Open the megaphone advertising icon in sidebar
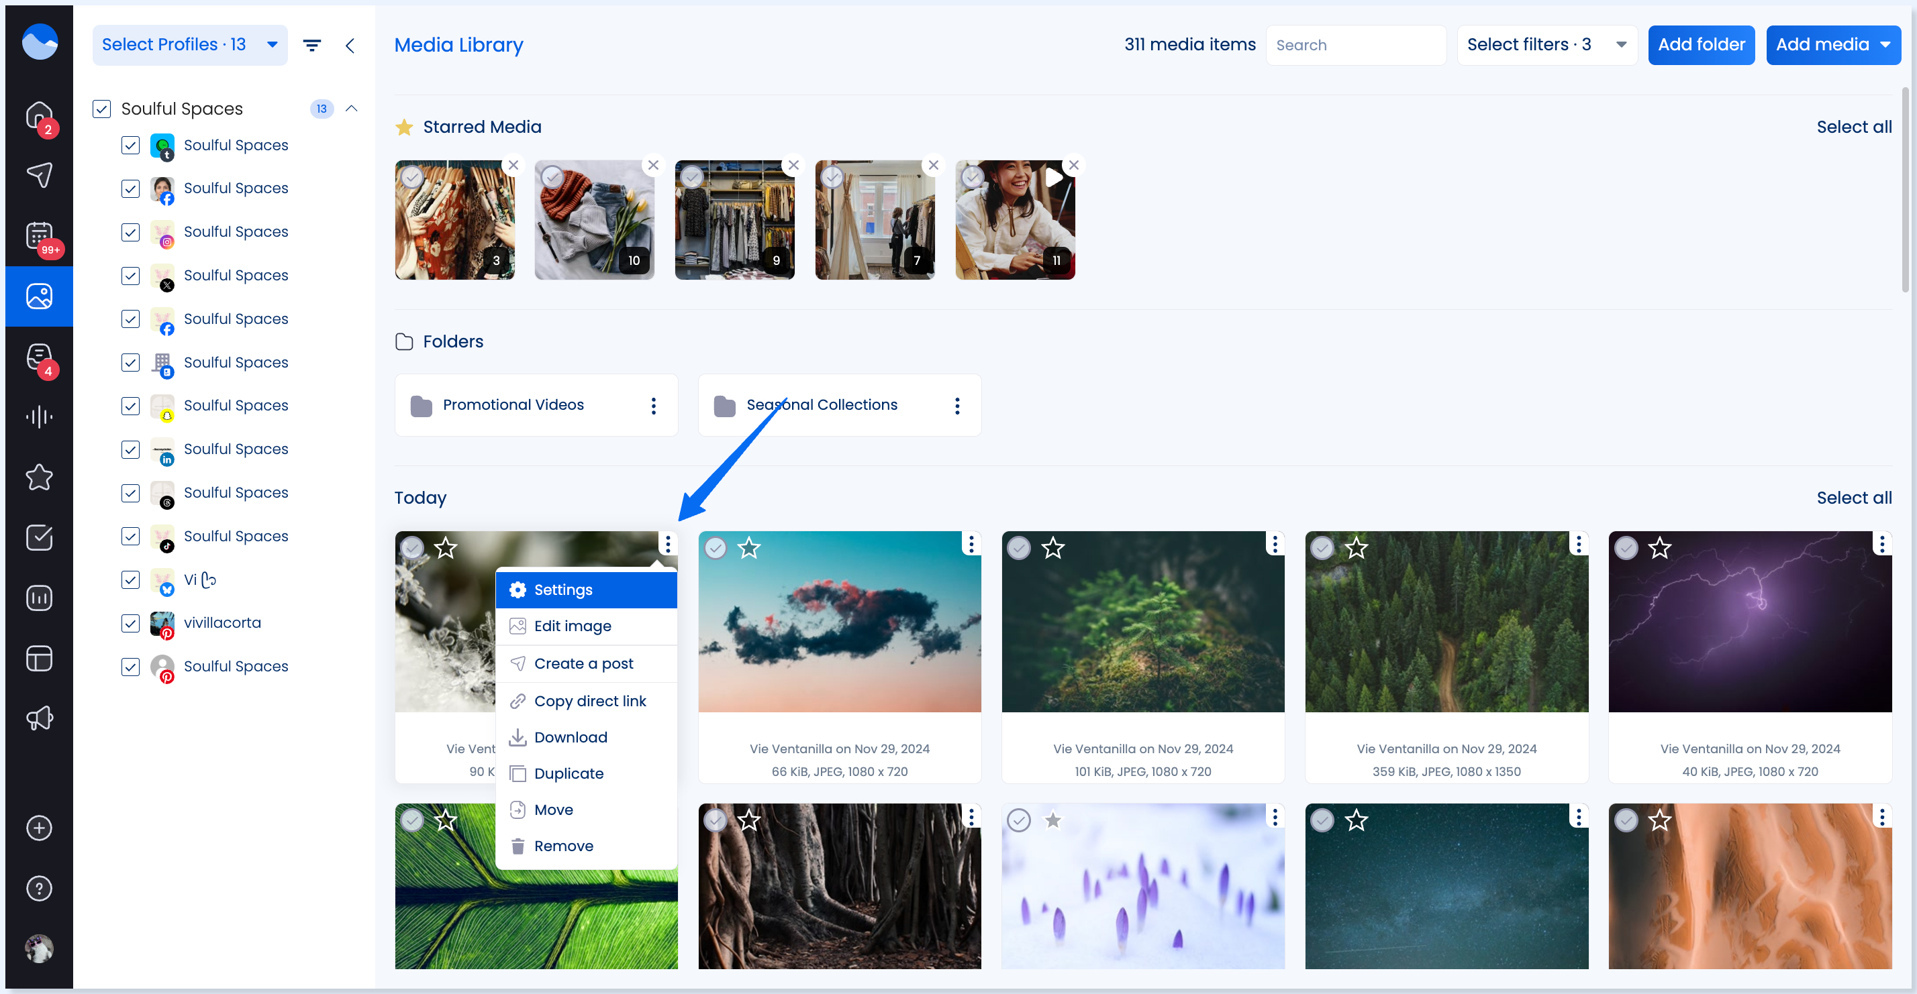1917x994 pixels. pyautogui.click(x=39, y=719)
